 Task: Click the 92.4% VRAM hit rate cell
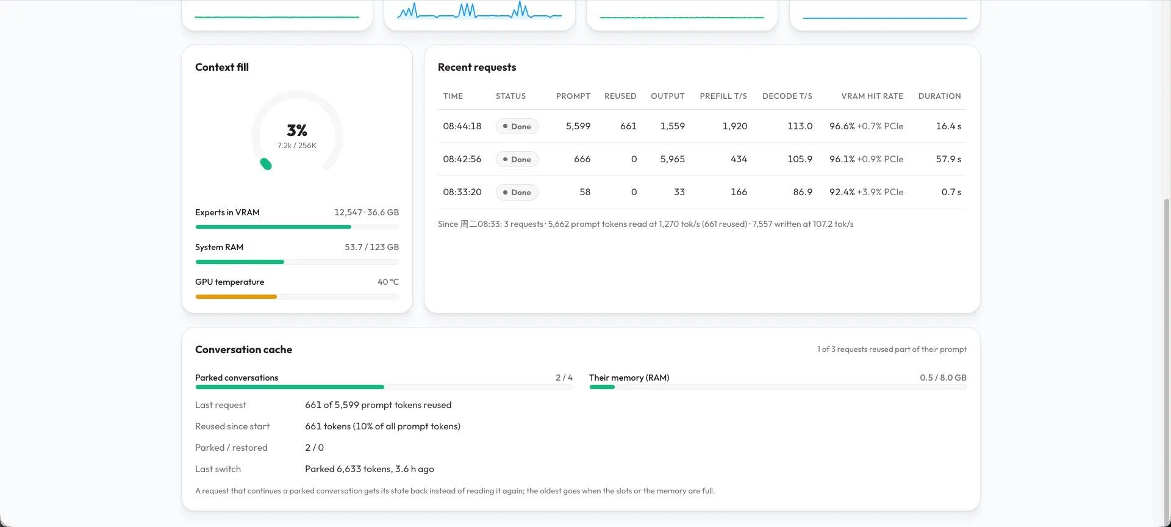[866, 192]
